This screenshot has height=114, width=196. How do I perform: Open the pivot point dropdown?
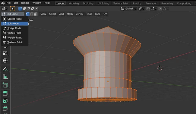[141, 9]
